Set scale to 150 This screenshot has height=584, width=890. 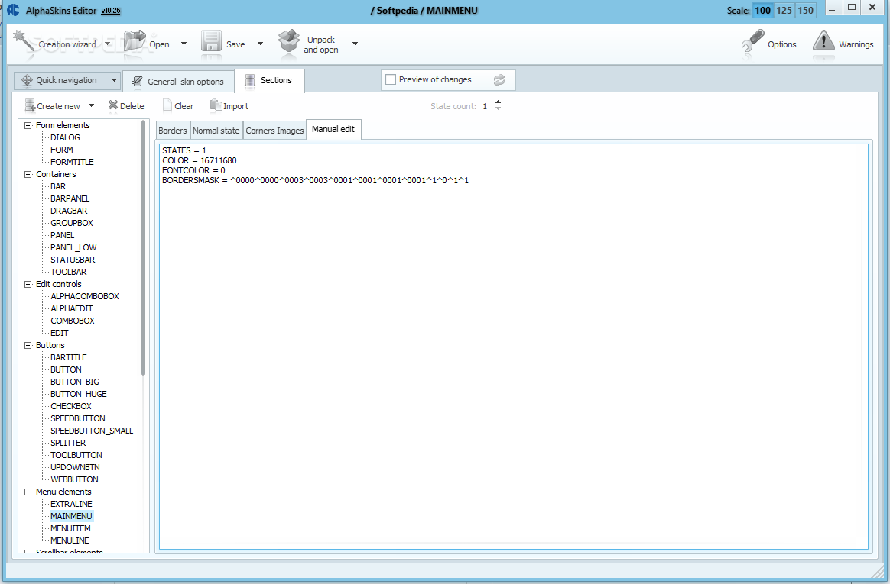click(805, 10)
